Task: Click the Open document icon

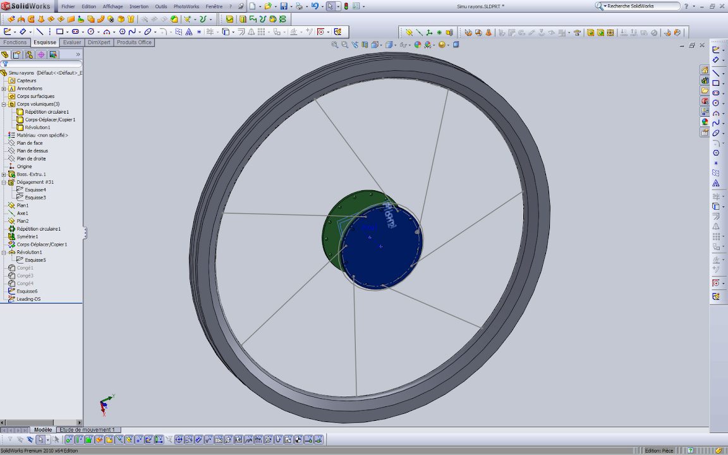Action: coord(268,6)
